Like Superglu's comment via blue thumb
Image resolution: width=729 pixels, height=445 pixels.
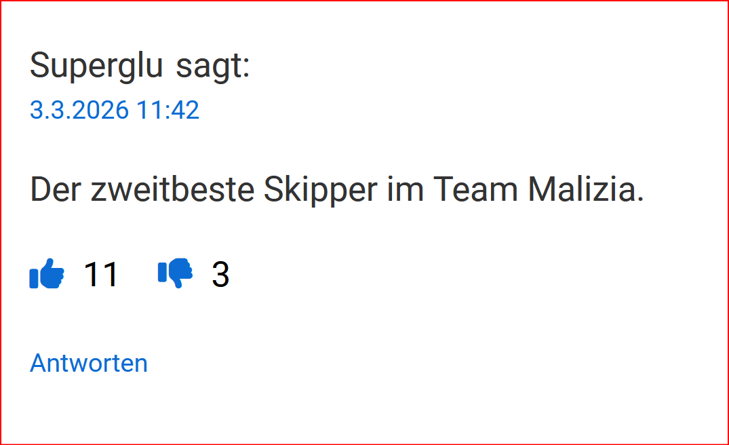[47, 273]
